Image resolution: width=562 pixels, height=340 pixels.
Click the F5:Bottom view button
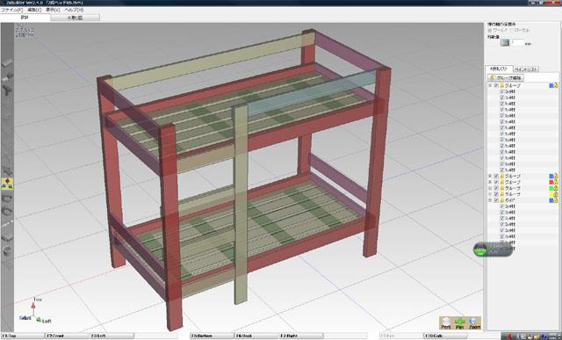[212, 336]
